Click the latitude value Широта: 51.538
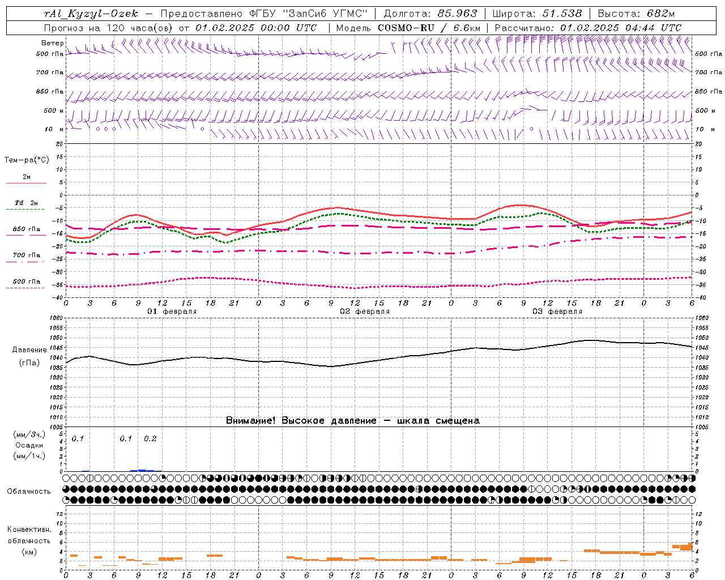 537,14
